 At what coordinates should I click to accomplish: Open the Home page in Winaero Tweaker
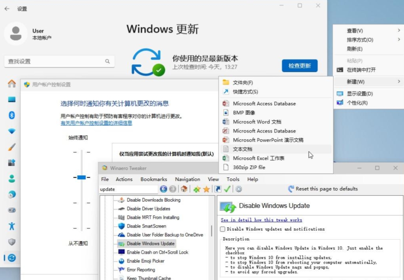[x=184, y=189]
